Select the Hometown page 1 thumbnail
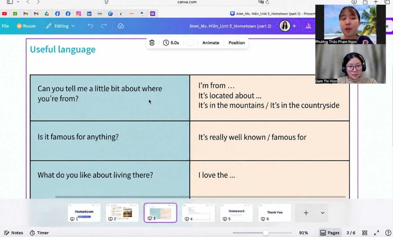The image size is (393, 237). coord(84,213)
